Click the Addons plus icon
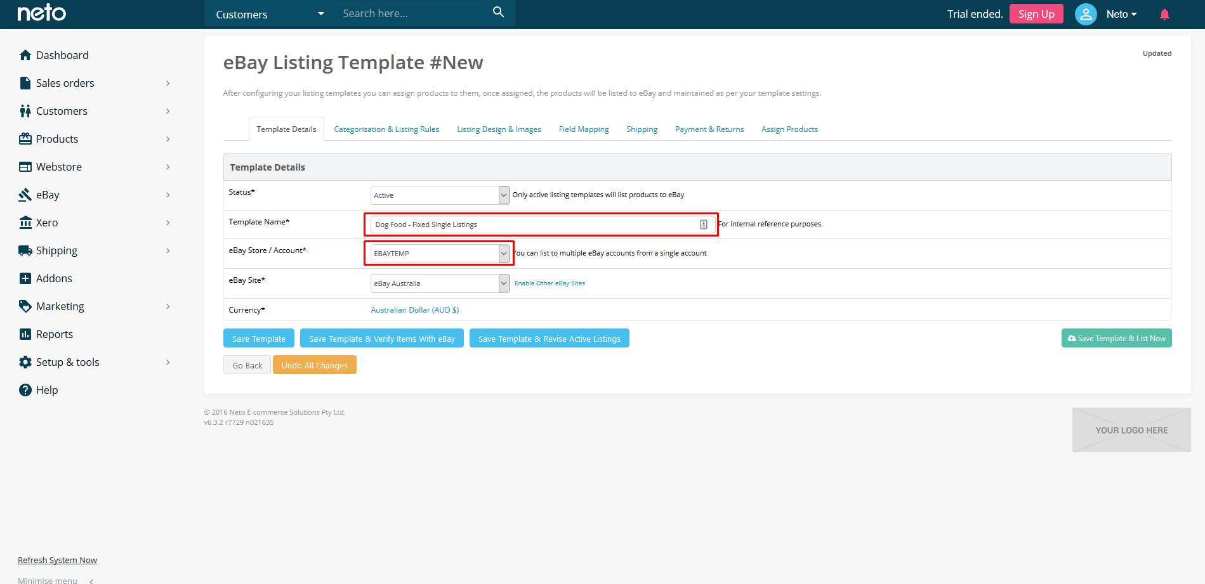The width and height of the screenshot is (1205, 584). [25, 278]
